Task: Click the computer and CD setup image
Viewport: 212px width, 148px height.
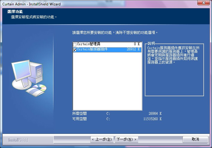Action: (29, 78)
